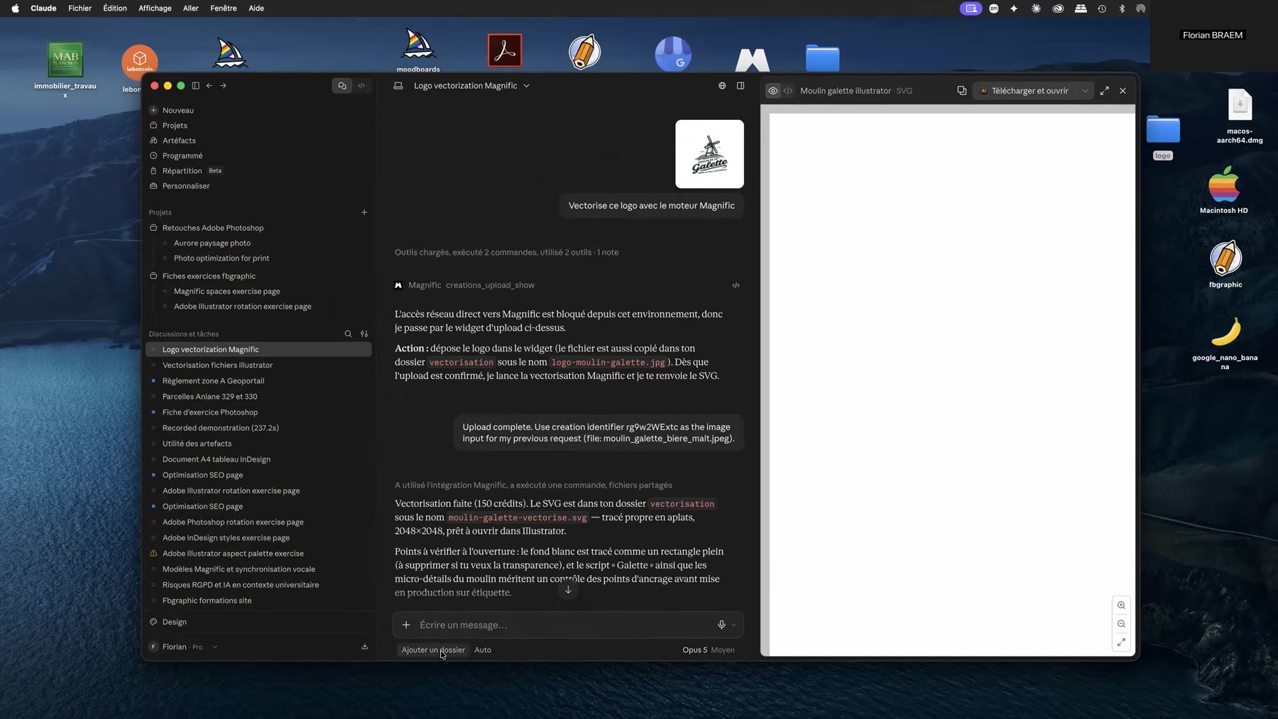The width and height of the screenshot is (1278, 719).
Task: Expand the Outils chargés steps summary
Action: coord(506,253)
